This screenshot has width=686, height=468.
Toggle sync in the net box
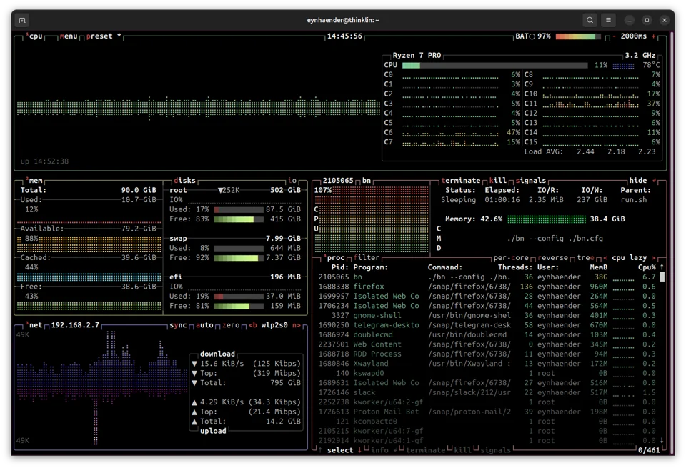click(178, 325)
